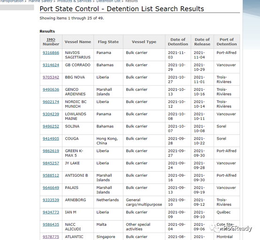The height and width of the screenshot is (240, 260).
Task: Open IMO number 9304239 link
Action: 51,114
